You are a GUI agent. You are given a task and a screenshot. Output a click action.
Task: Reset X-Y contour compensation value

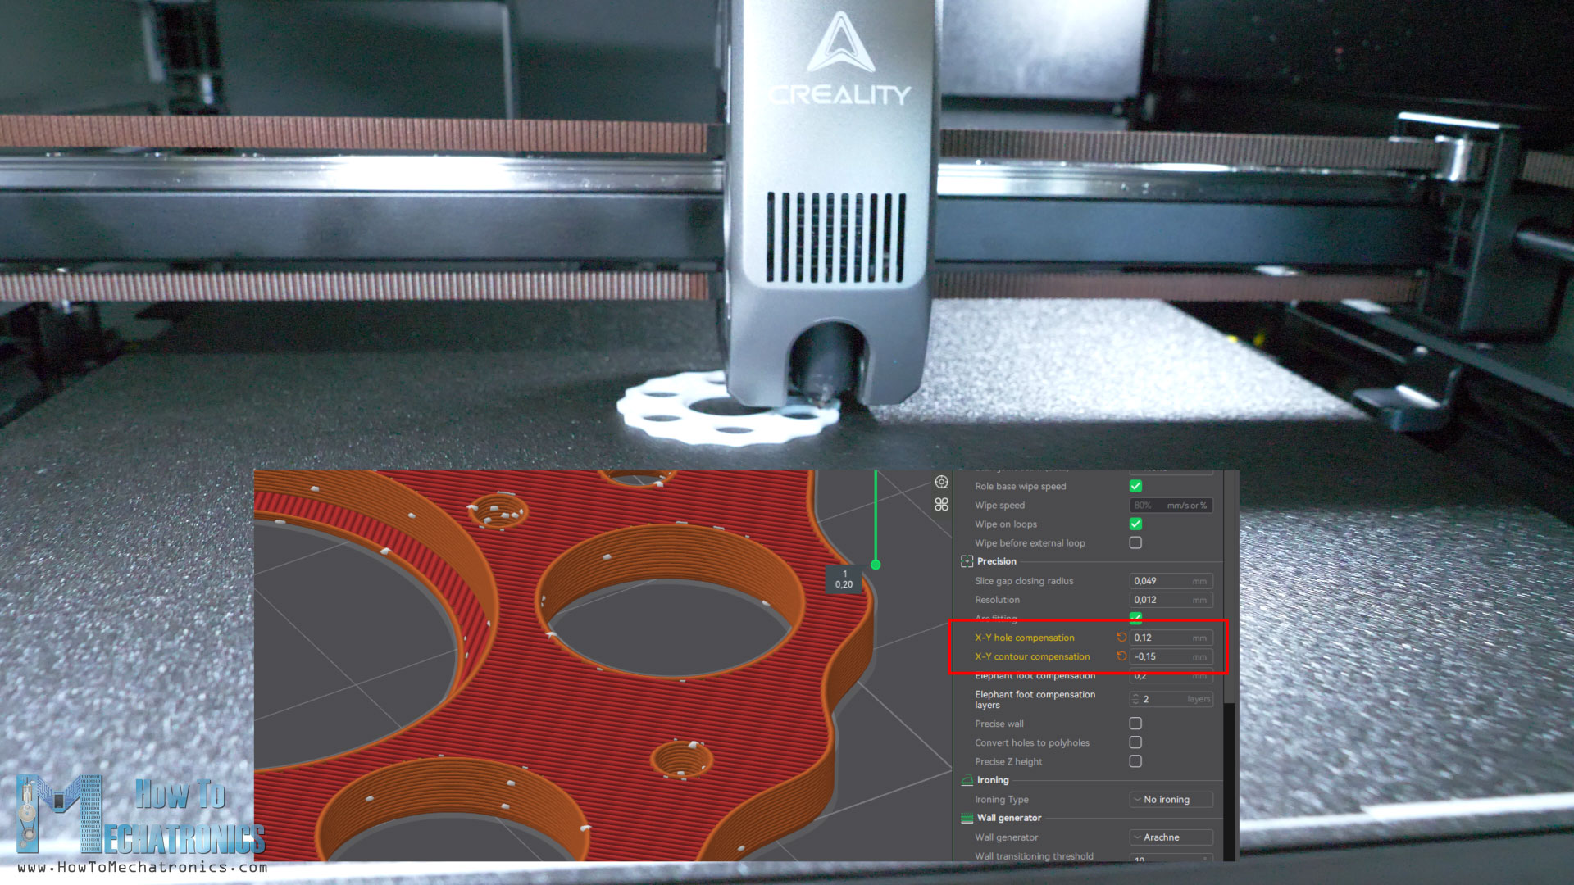pyautogui.click(x=1121, y=656)
